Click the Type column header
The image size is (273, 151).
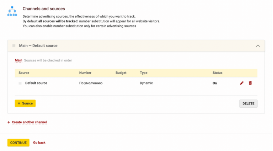(144, 73)
